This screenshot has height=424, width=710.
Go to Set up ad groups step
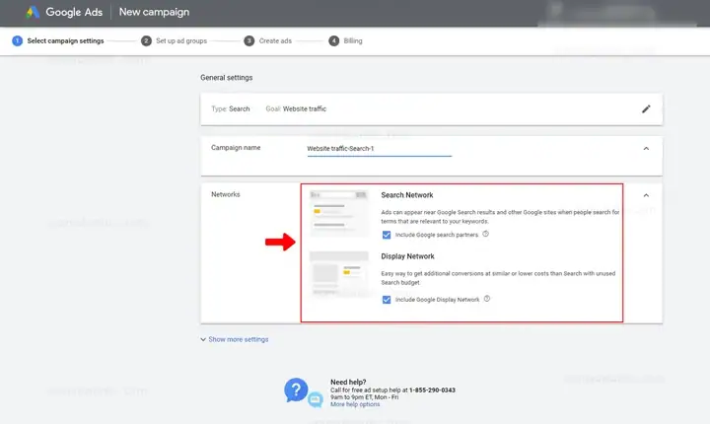181,40
